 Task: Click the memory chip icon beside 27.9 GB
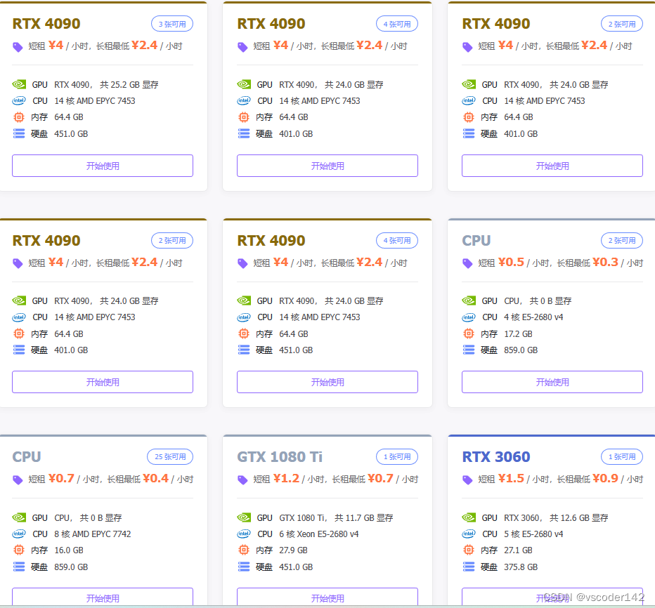point(244,550)
